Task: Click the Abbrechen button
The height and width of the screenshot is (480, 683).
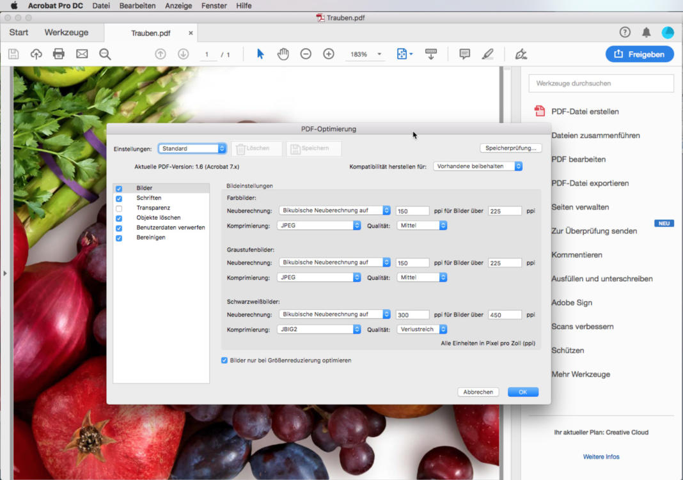Action: pyautogui.click(x=478, y=392)
